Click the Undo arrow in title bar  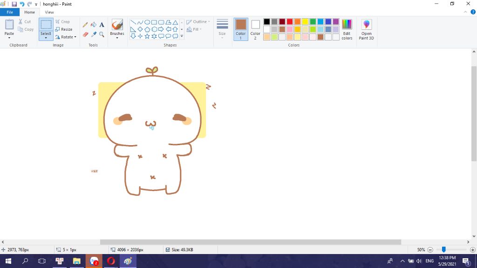22,4
